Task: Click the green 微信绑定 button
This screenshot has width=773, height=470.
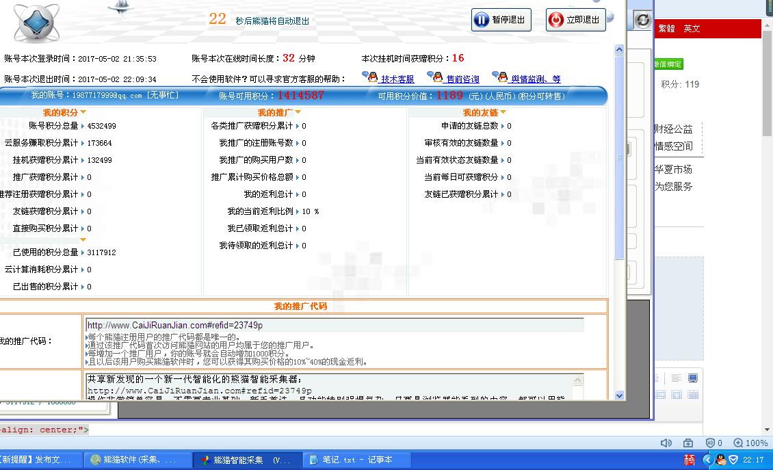Action: coord(668,64)
